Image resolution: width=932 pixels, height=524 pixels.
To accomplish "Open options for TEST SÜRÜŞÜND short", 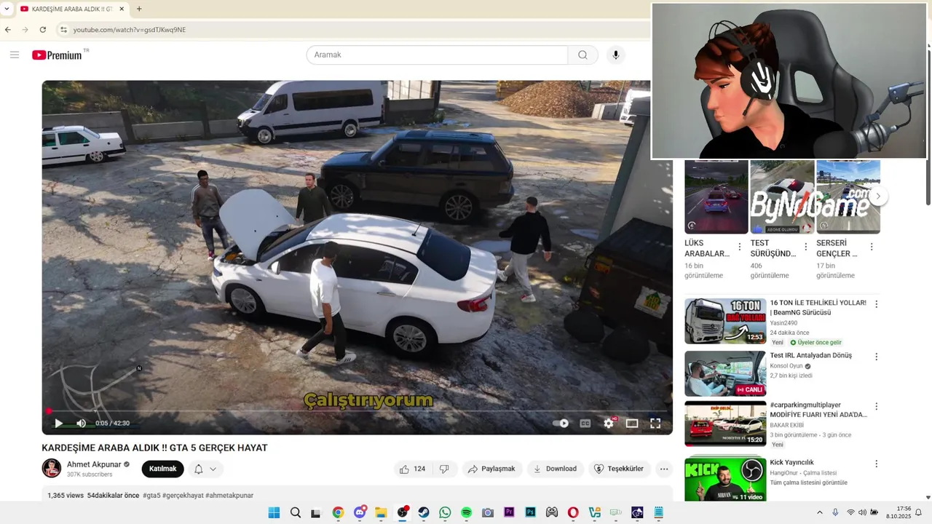I will (805, 247).
